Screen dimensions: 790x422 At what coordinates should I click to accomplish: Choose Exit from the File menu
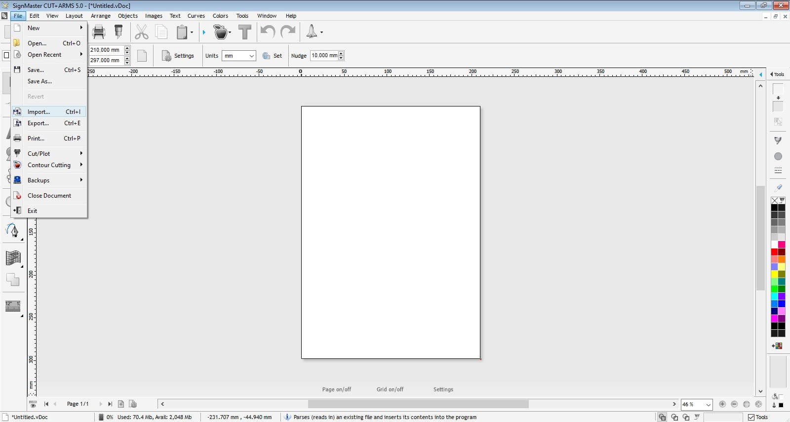click(49, 211)
